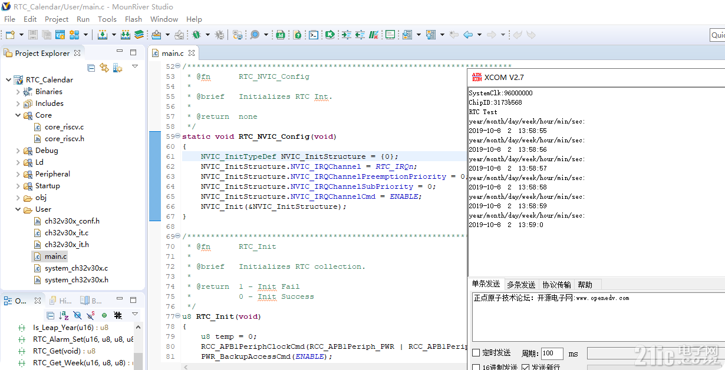Select Is_Leap_Year(u16) in the Outline
Screen dimensions: 725x370
pyautogui.click(x=71, y=328)
